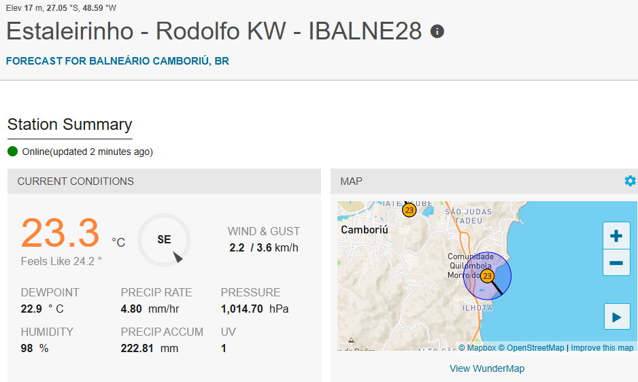Click the station info icon beside IBALNE28
This screenshot has width=638, height=382.
(437, 31)
